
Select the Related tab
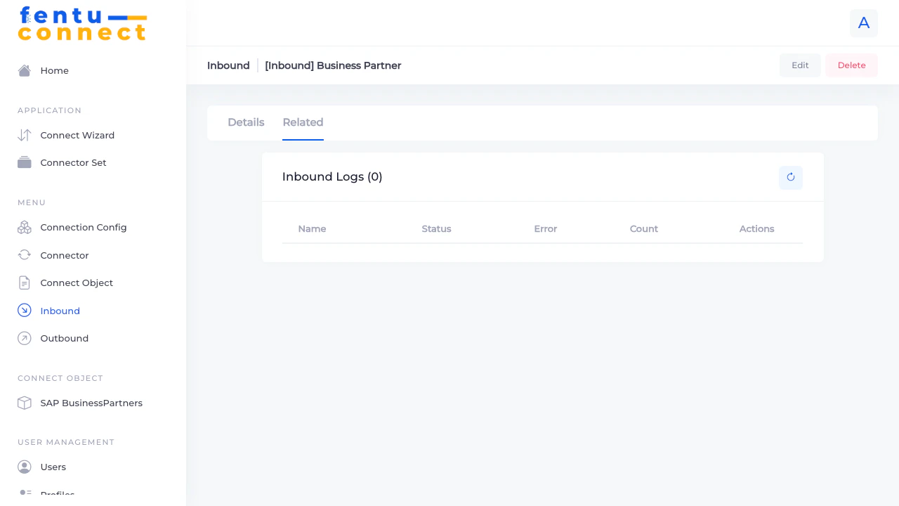click(x=303, y=122)
